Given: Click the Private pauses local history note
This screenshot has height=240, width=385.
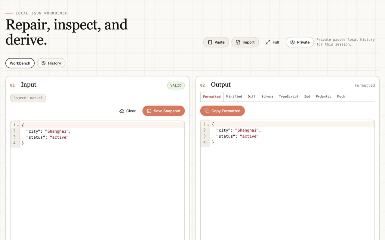Looking at the screenshot, I should click(x=346, y=42).
